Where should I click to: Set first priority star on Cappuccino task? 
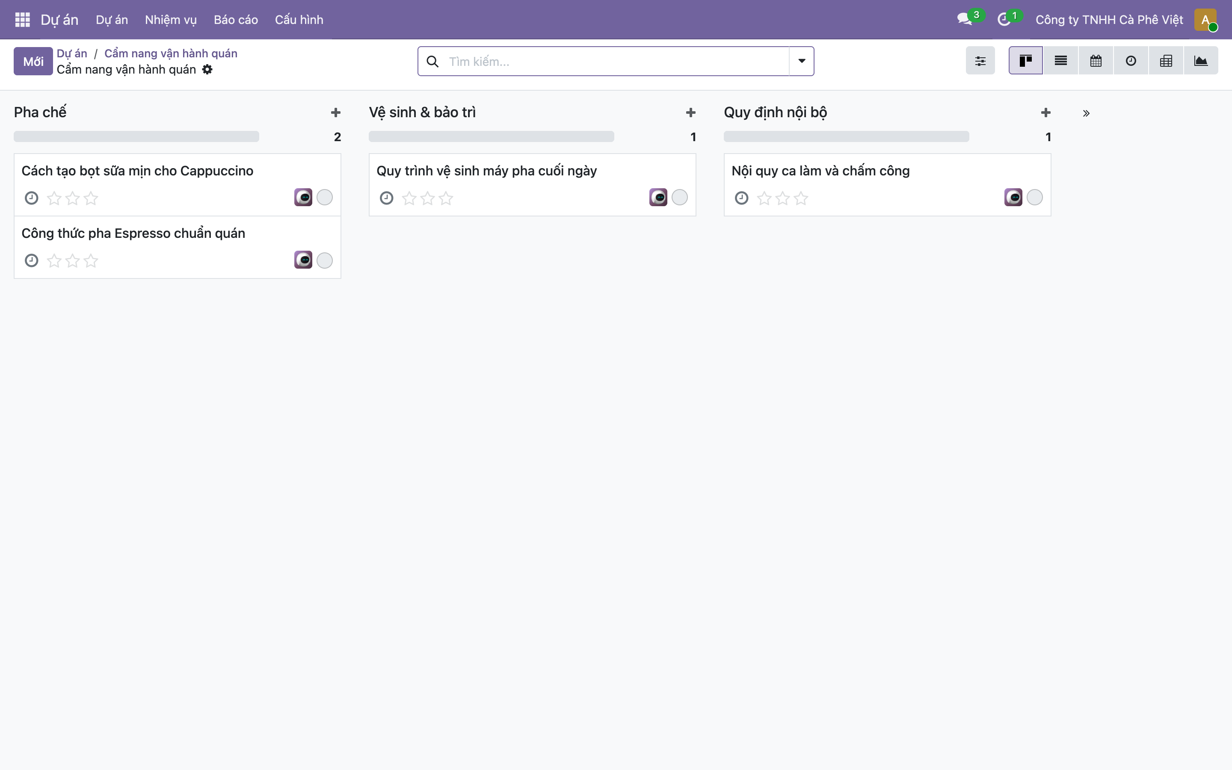(x=54, y=198)
